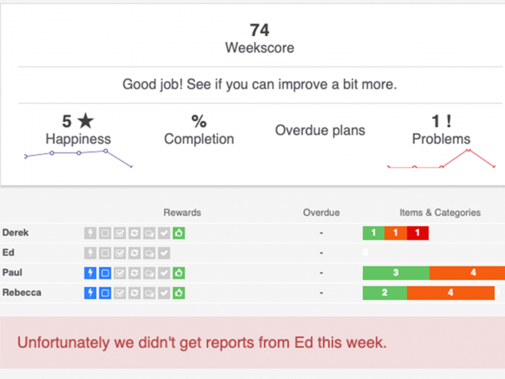Click the Items & Categories column header
This screenshot has height=379, width=505.
pos(440,212)
